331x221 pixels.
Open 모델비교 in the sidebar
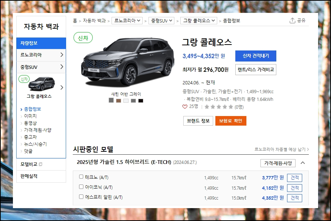[29, 164]
